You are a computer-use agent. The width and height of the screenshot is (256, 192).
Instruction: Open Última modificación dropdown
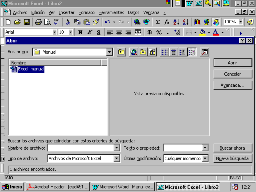205,158
